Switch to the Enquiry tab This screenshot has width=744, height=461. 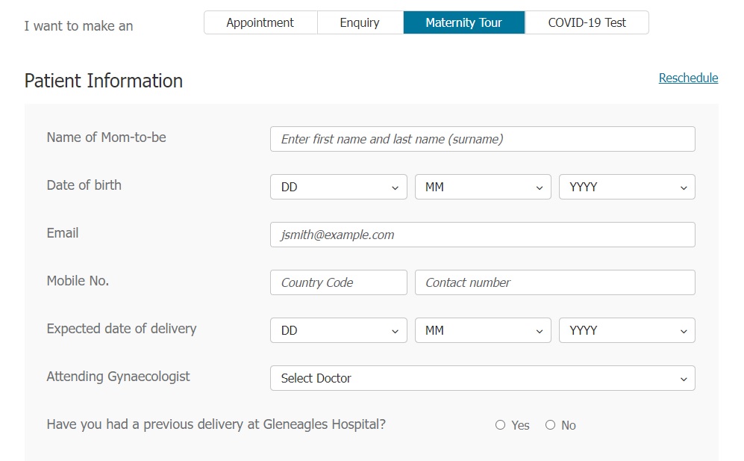[360, 22]
